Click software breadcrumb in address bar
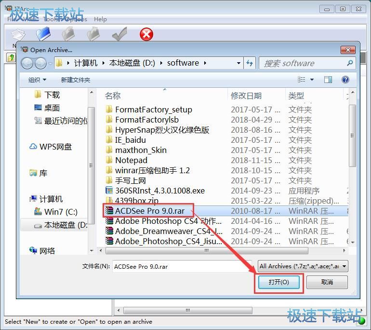The height and width of the screenshot is (330, 371). [183, 63]
